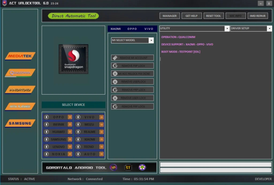Tick the orange checkbox for INFINIX

pos(70,124)
